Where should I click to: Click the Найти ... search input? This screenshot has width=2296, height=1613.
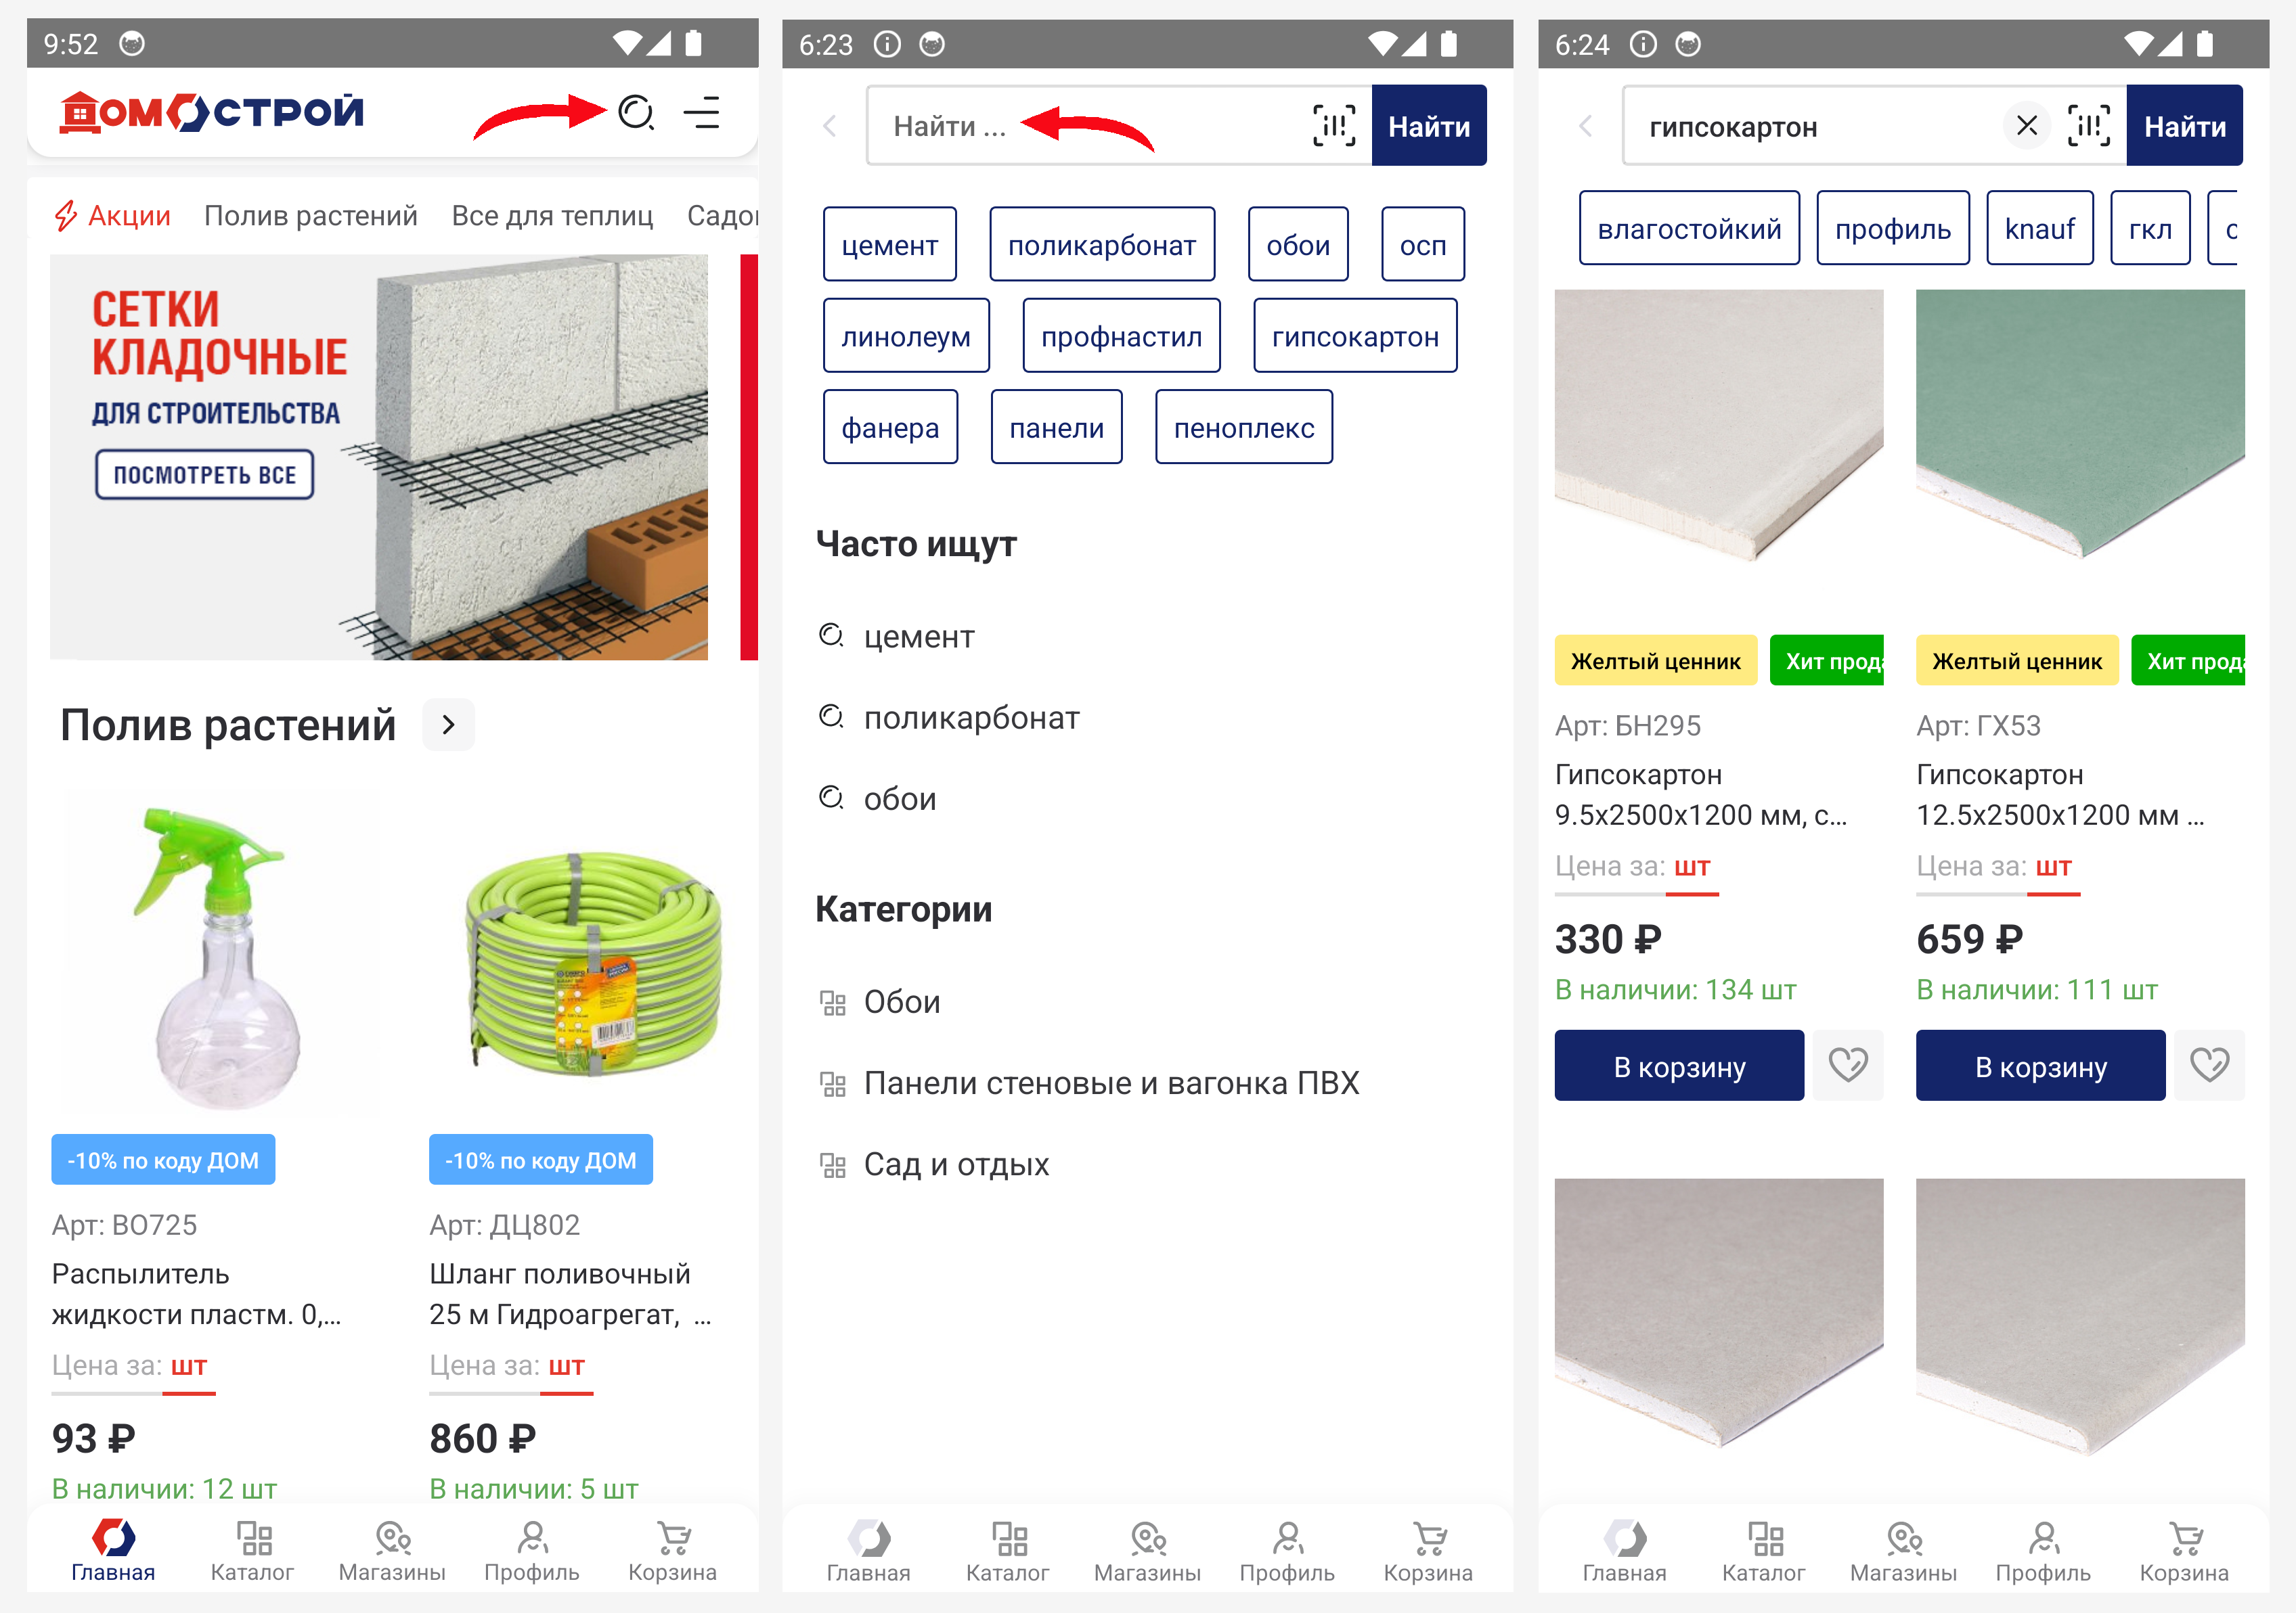(x=1090, y=126)
